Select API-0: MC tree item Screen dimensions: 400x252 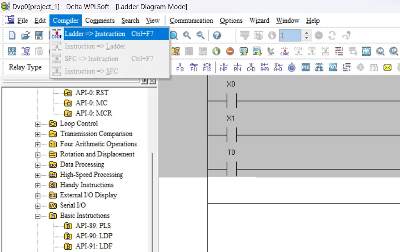[91, 103]
